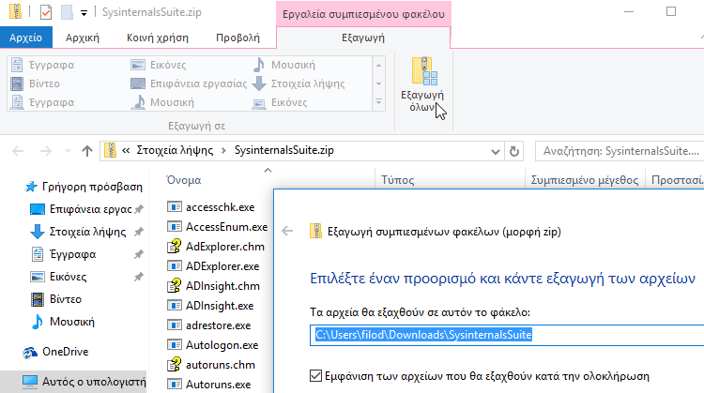
Task: Open Στοιχεία λήψης in navigation pane
Action: [79, 232]
